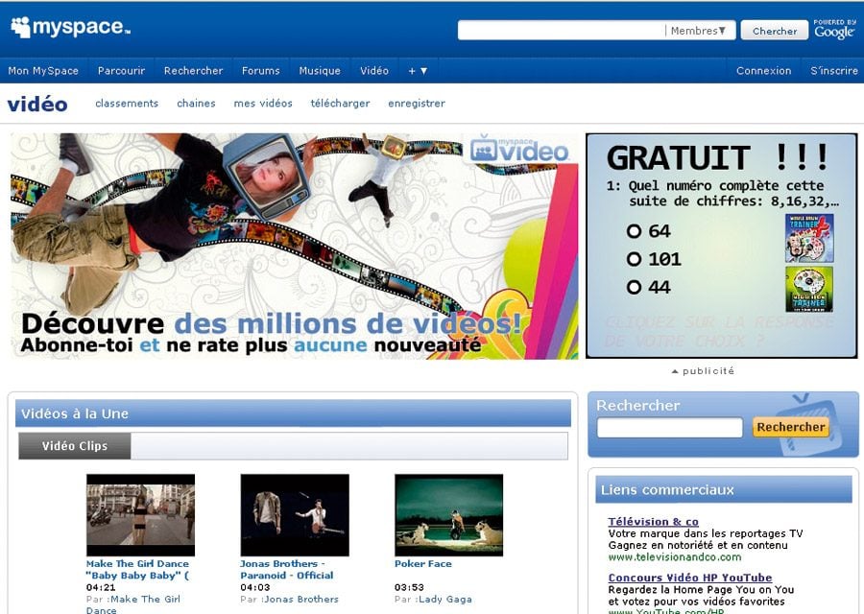The height and width of the screenshot is (614, 864).
Task: Click the Powered by Google logo
Action: click(x=833, y=30)
